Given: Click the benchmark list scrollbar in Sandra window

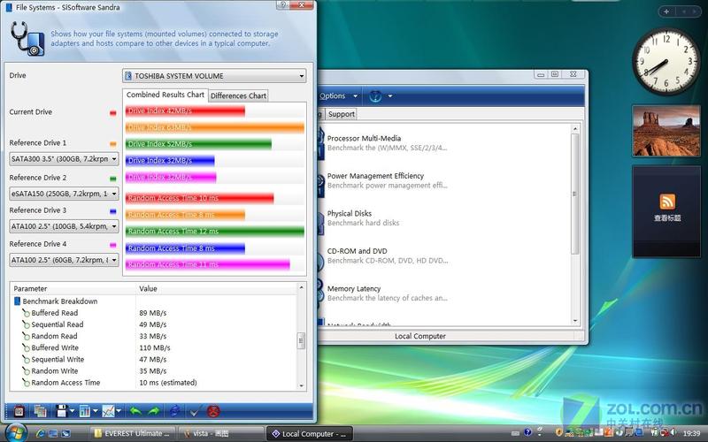Looking at the screenshot, I should pyautogui.click(x=574, y=194).
